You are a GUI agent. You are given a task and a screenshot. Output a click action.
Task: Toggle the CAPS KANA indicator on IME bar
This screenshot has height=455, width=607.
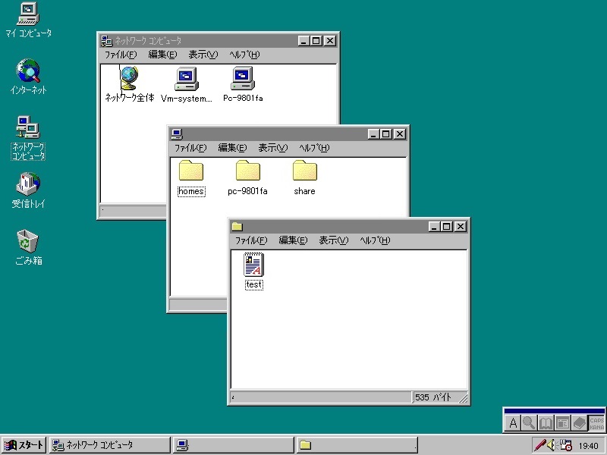pos(597,422)
